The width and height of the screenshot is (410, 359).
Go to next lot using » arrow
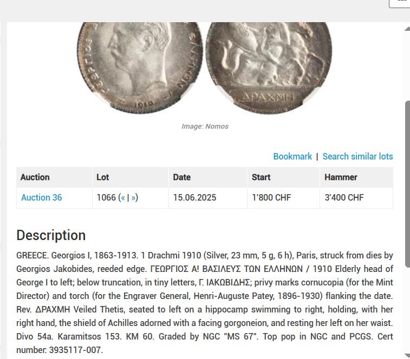click(133, 198)
